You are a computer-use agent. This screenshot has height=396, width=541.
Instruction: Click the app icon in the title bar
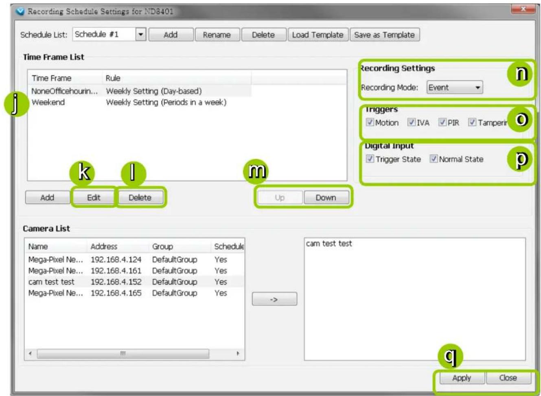pyautogui.click(x=20, y=11)
